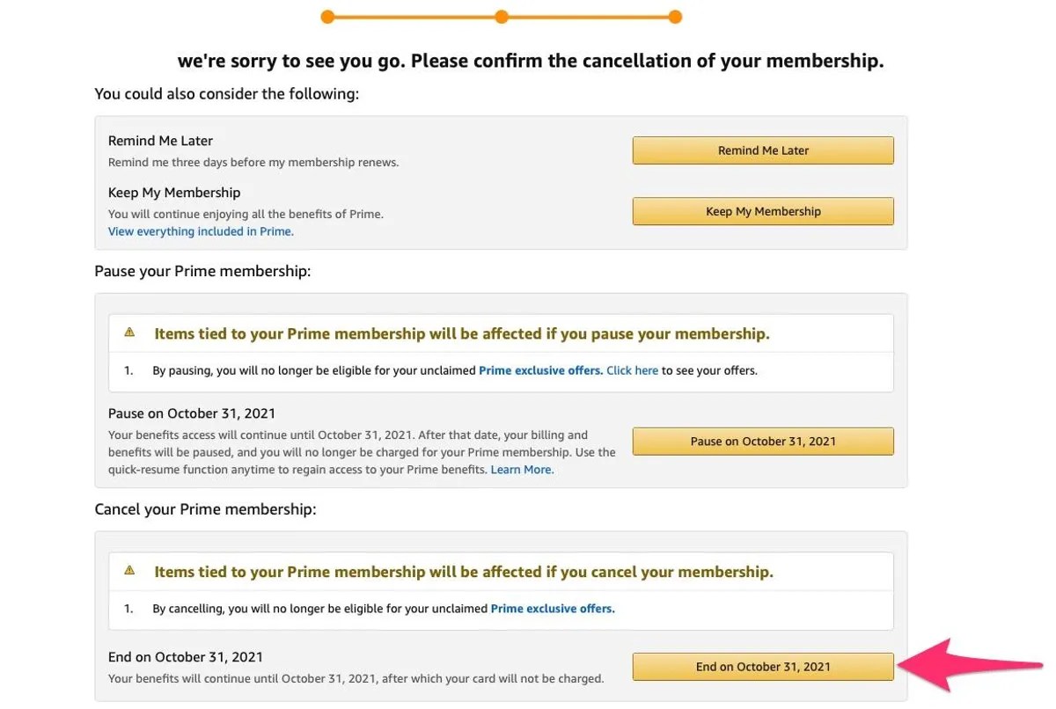This screenshot has height=709, width=1056.
Task: Click the Pause on October 31, 2021 button
Action: 762,441
